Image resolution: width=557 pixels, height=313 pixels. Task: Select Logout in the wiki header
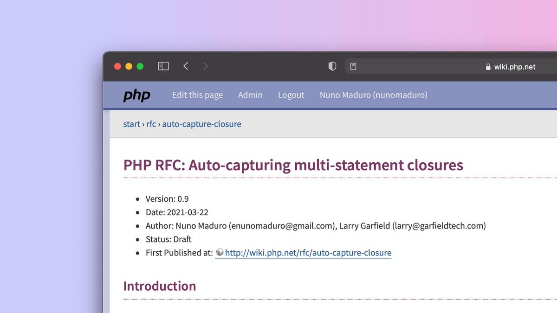click(x=291, y=95)
